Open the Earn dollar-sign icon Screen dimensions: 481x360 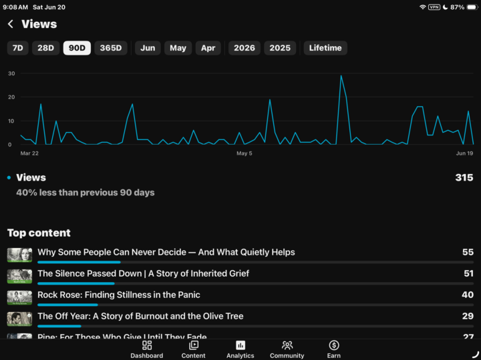334,345
